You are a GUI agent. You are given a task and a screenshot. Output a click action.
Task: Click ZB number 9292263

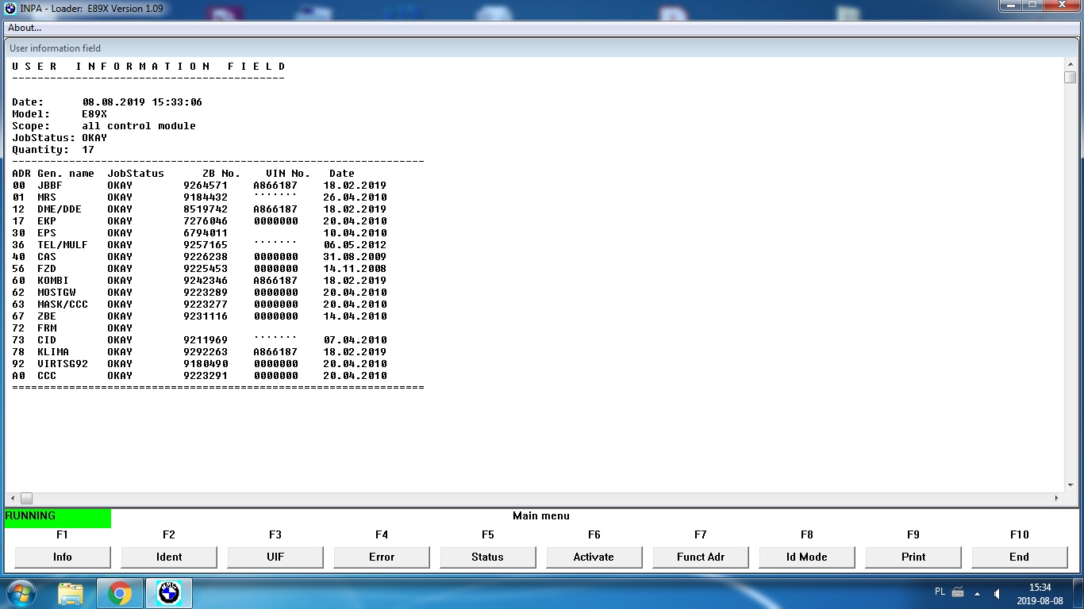point(206,352)
